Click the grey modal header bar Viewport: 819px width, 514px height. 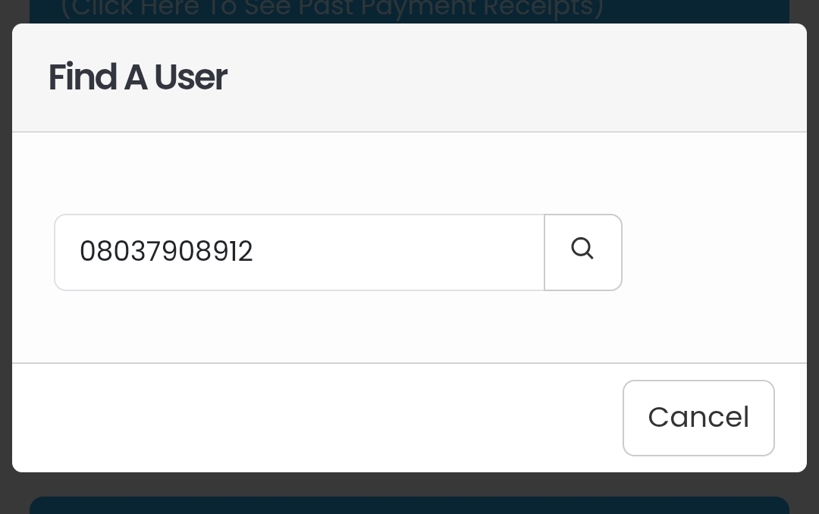[493, 77]
